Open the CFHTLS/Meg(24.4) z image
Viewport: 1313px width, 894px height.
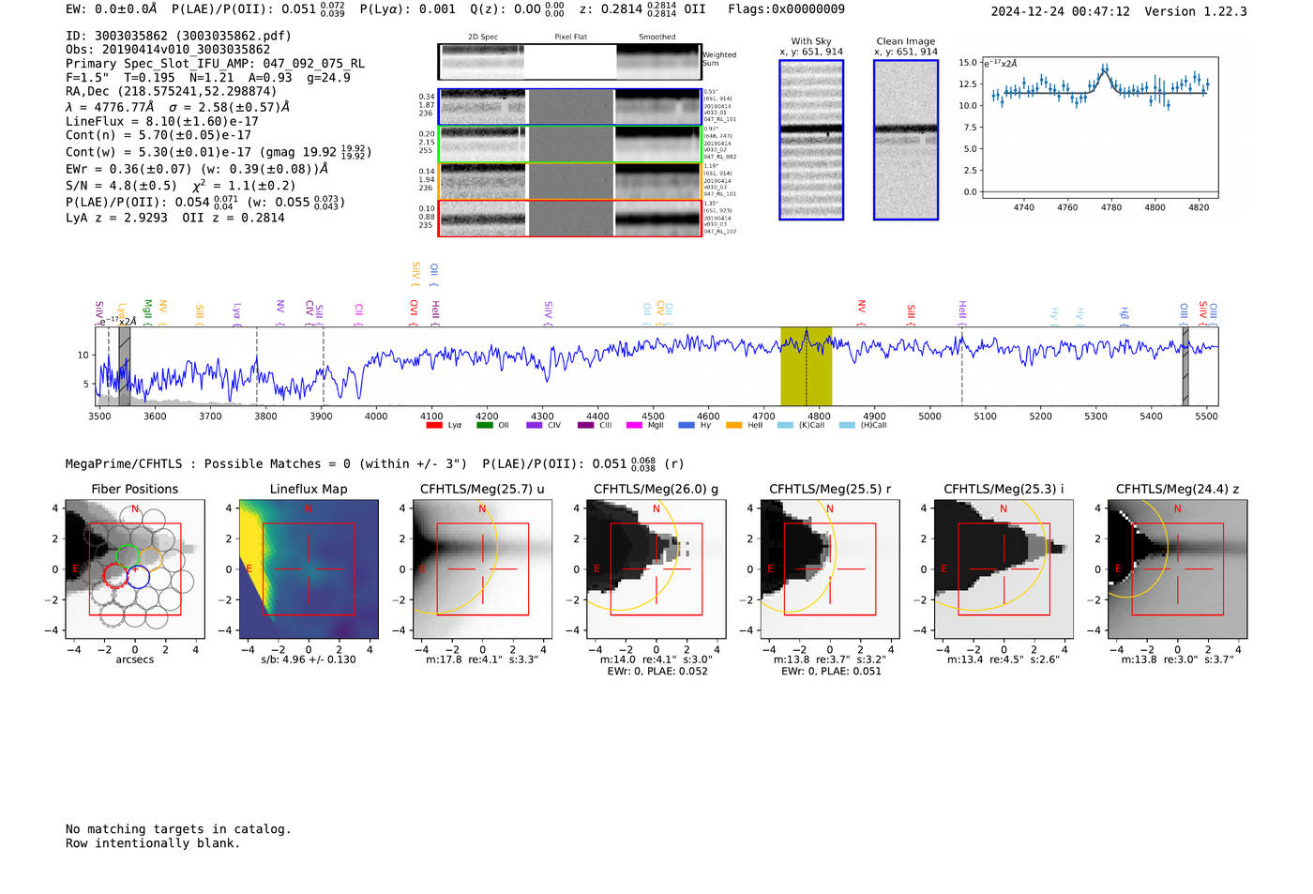(1178, 569)
